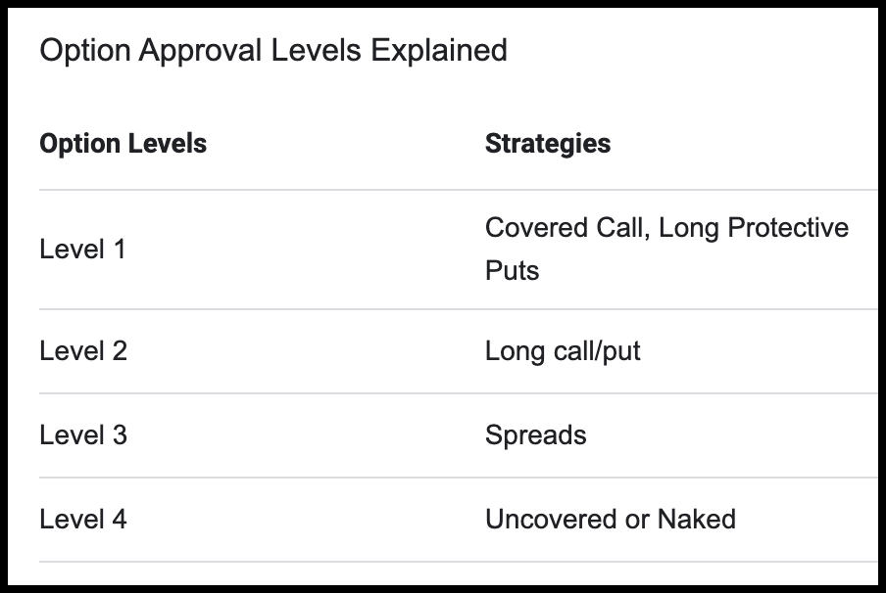This screenshot has width=886, height=593.
Task: Click the Spreads strategy cell
Action: click(536, 435)
